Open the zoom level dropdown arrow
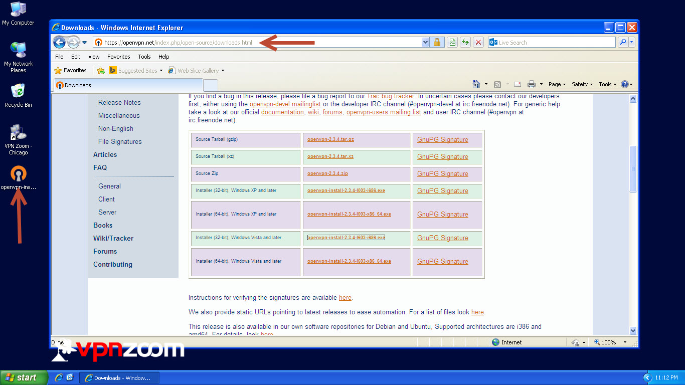685x385 pixels. click(625, 342)
